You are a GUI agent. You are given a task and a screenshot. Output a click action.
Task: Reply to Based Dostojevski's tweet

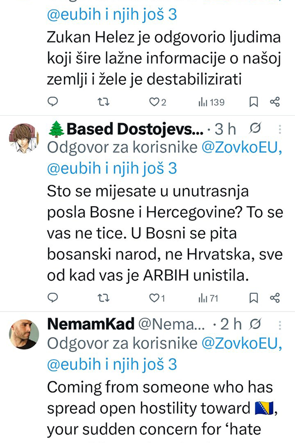coord(54,297)
